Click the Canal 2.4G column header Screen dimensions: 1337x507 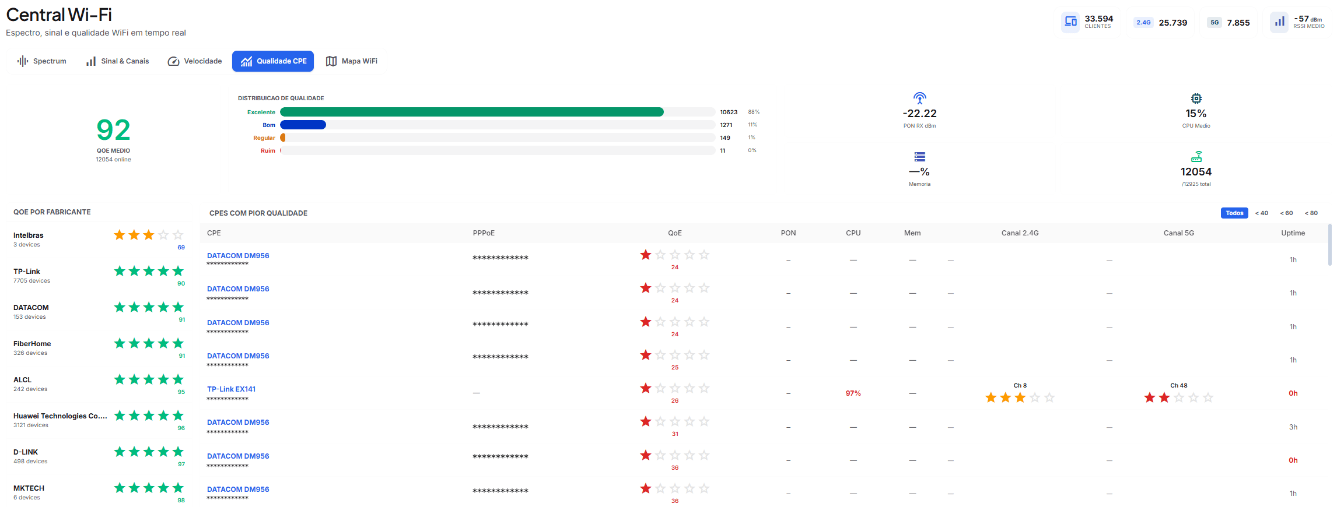click(x=1020, y=233)
